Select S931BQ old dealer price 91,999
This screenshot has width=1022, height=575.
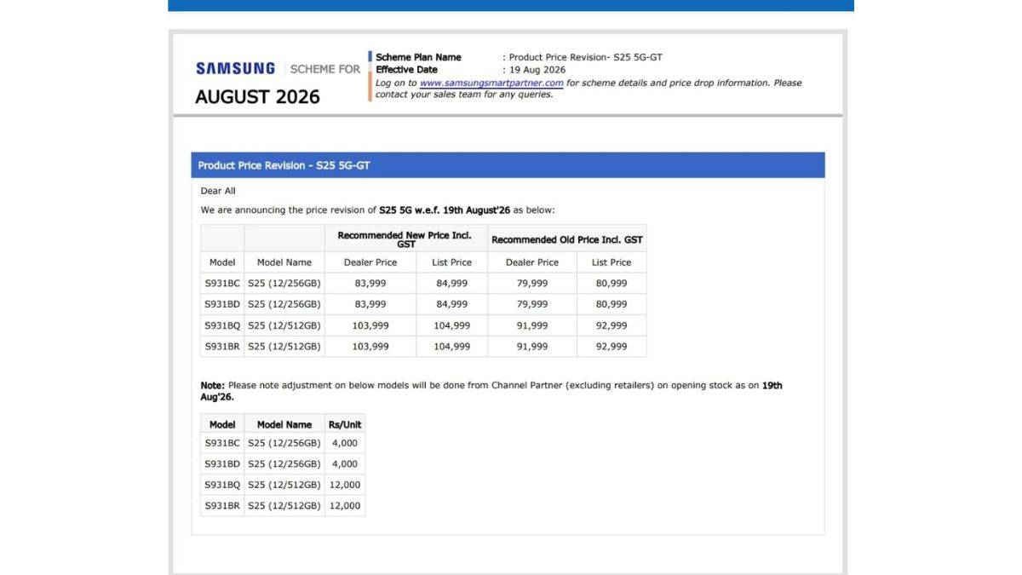(532, 325)
